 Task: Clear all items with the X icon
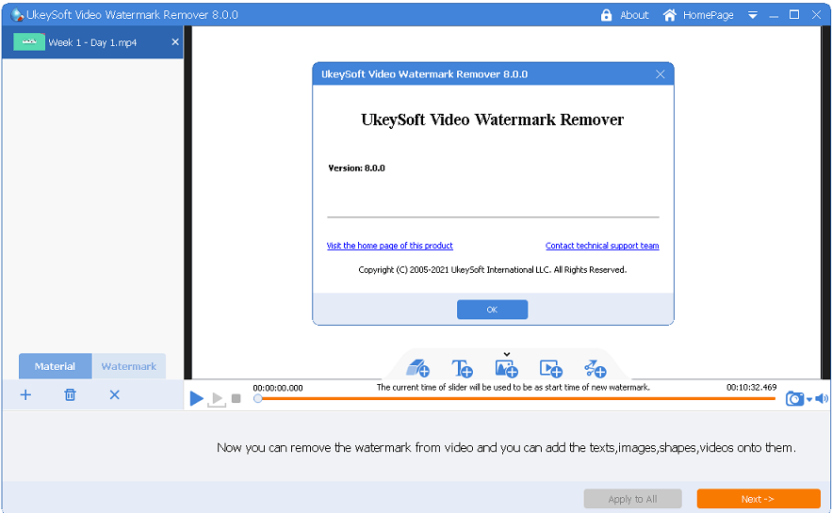pyautogui.click(x=115, y=394)
